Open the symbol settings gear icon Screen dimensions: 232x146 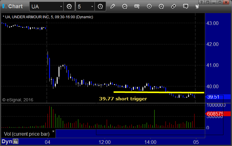click(x=69, y=6)
